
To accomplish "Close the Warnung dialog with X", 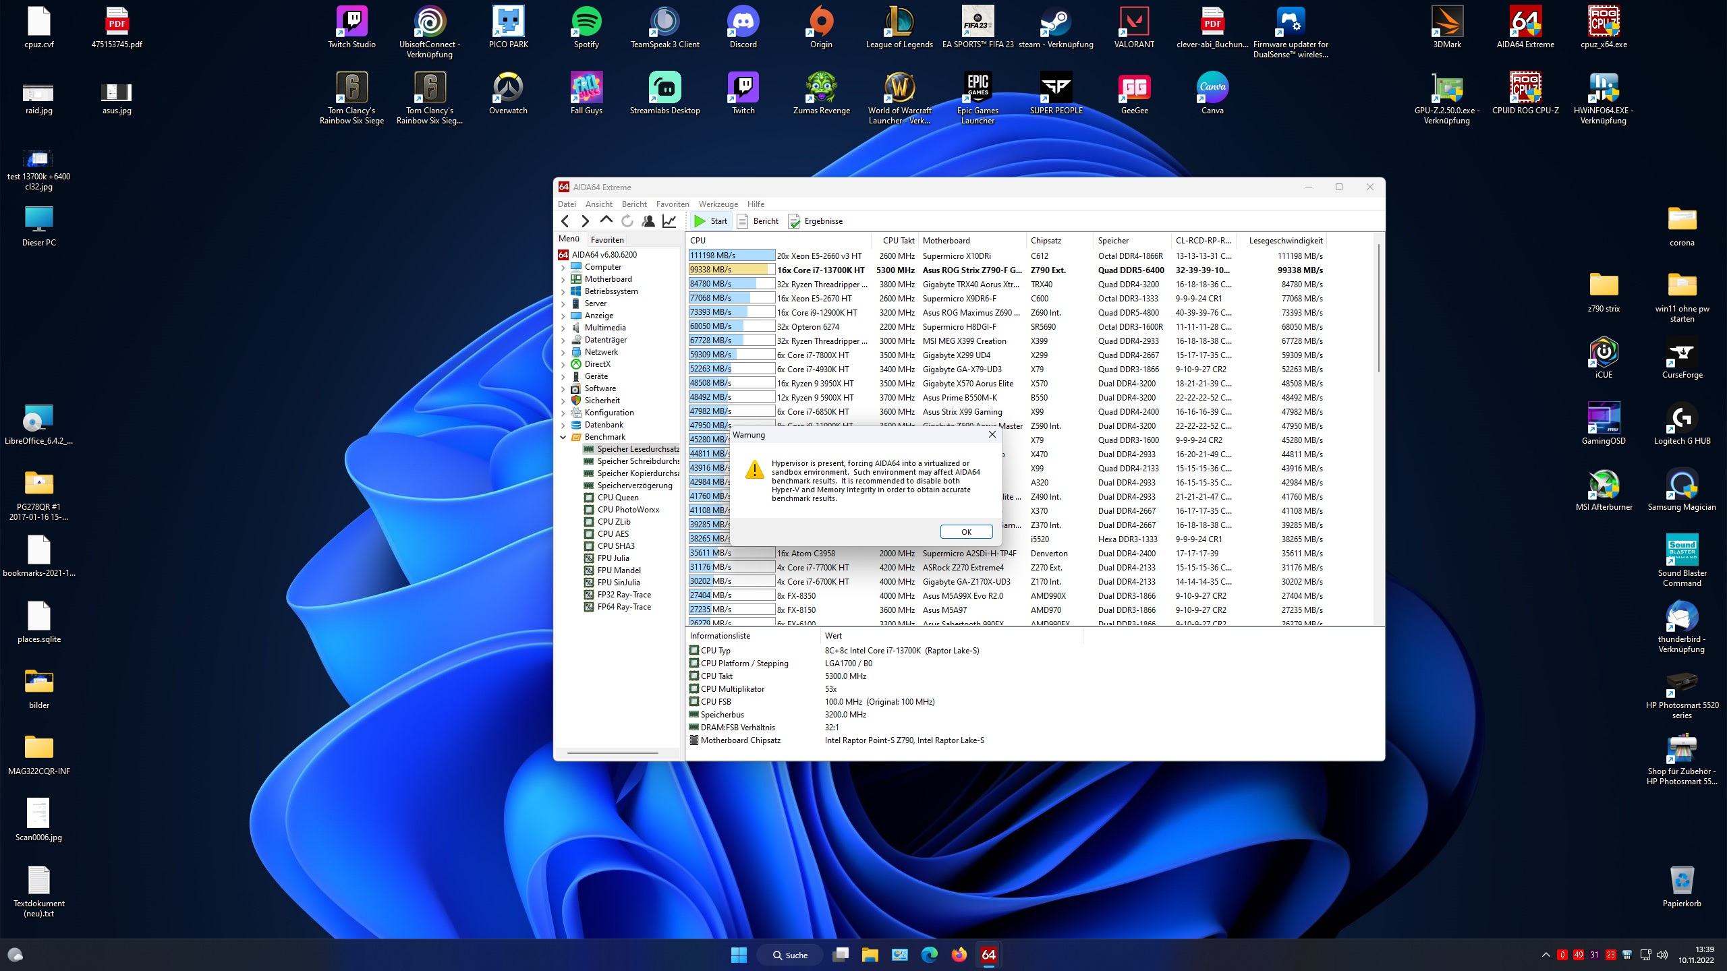I will tap(992, 435).
